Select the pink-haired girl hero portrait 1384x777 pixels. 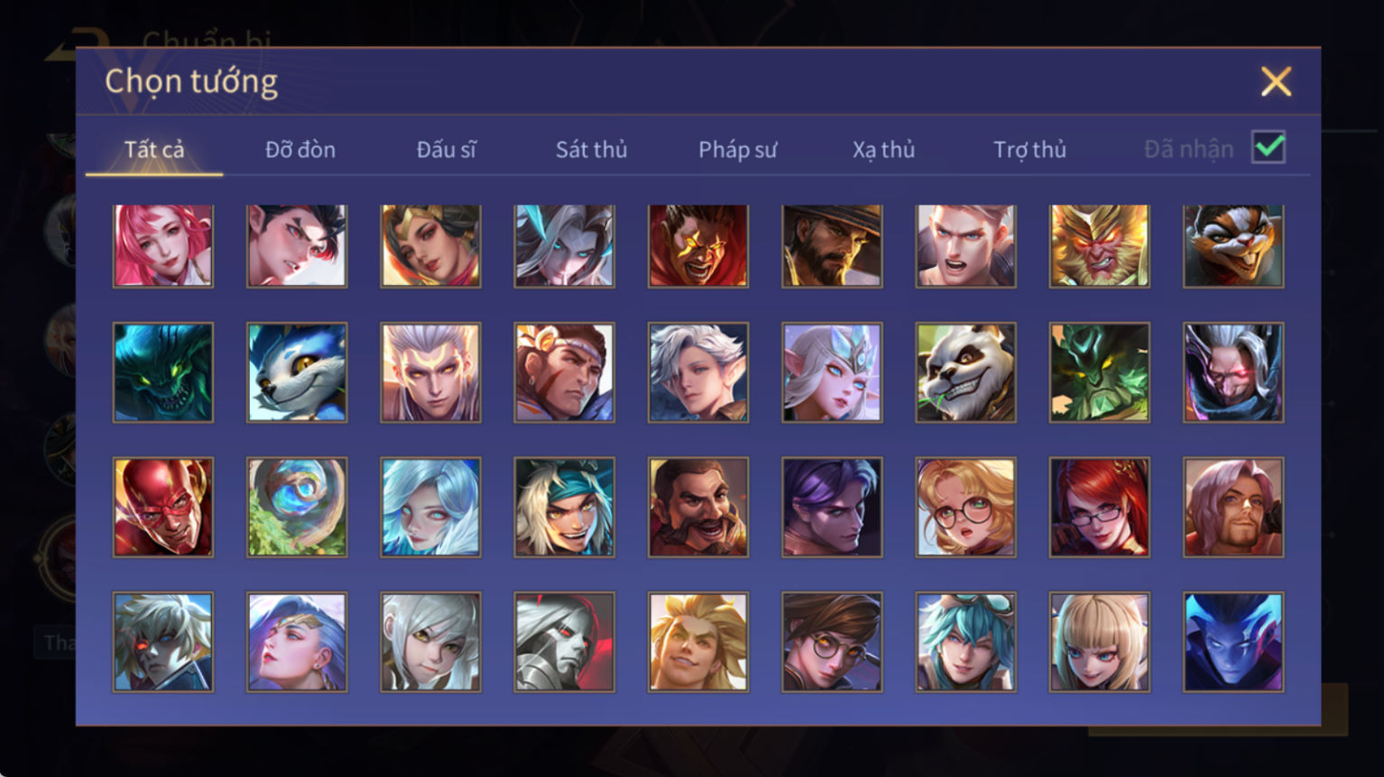[163, 245]
